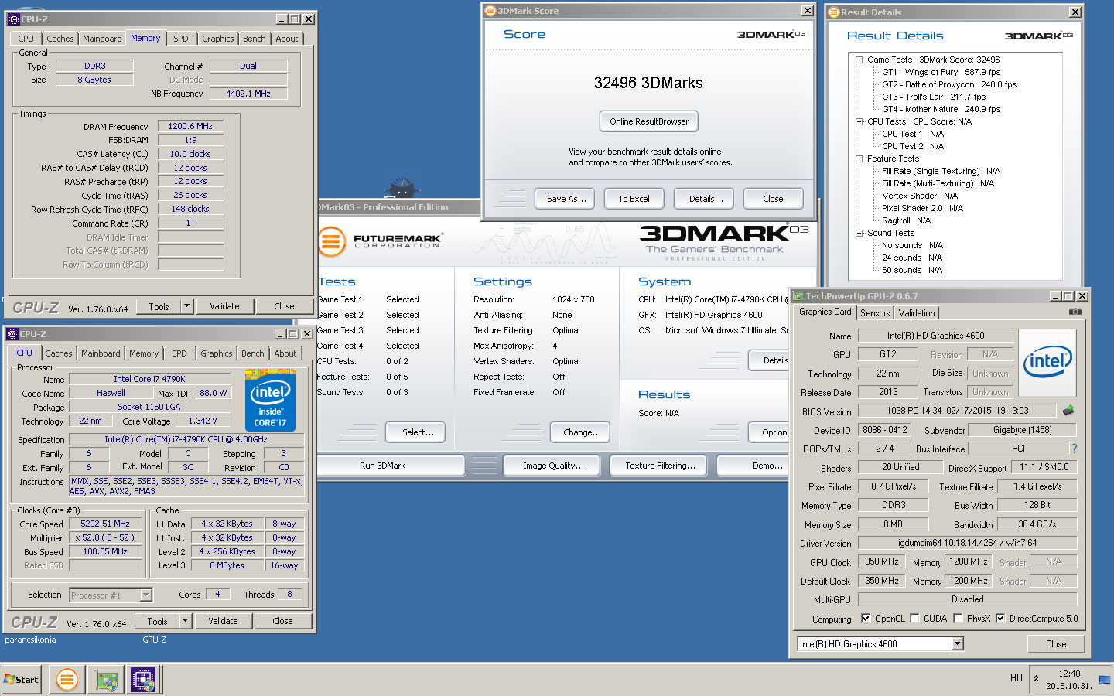1114x696 pixels.
Task: Click the GPU-Z Name field value
Action: tap(935, 336)
